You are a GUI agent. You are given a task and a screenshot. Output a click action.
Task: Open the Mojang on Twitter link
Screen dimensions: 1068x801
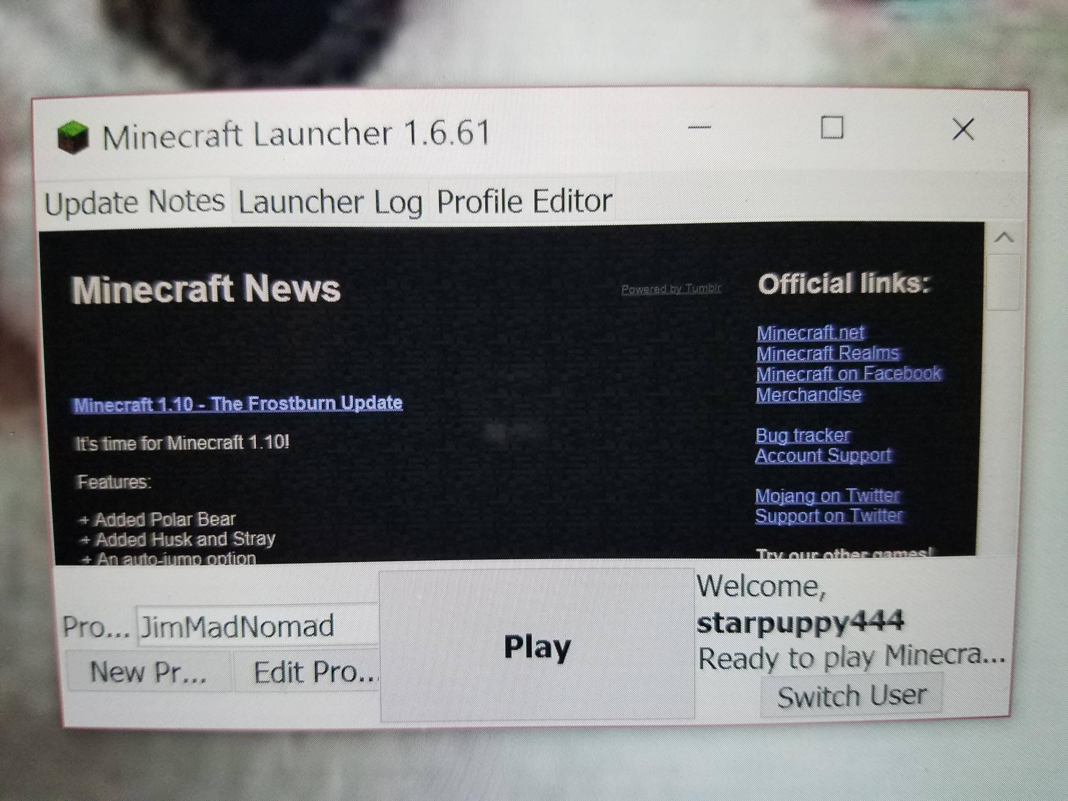(x=827, y=496)
